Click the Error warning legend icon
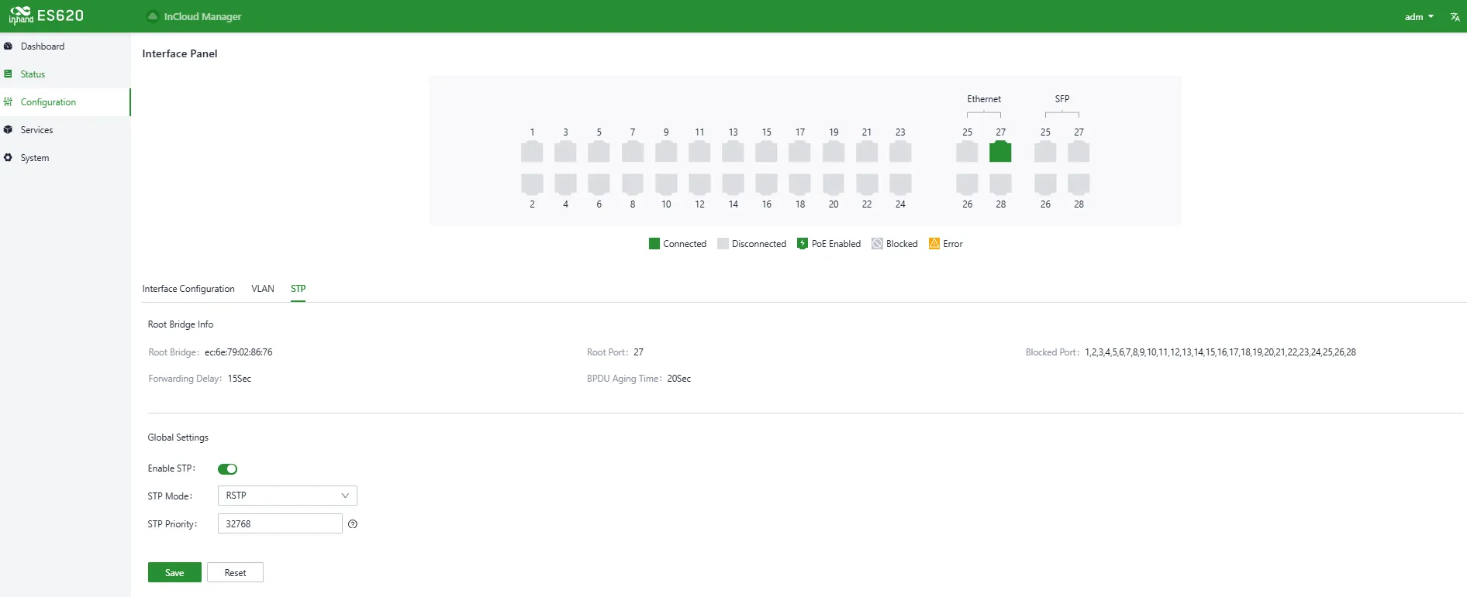Image resolution: width=1467 pixels, height=597 pixels. tap(934, 244)
